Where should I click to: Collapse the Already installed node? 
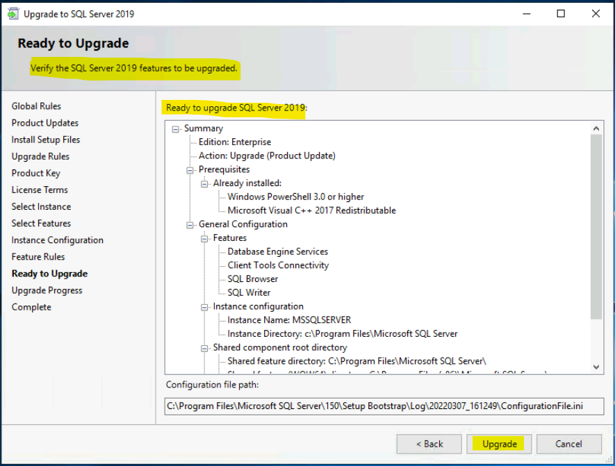tap(204, 184)
